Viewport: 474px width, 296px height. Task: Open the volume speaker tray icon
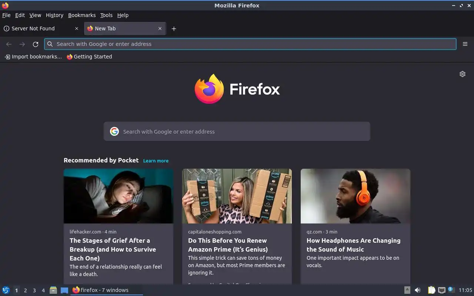pos(418,290)
